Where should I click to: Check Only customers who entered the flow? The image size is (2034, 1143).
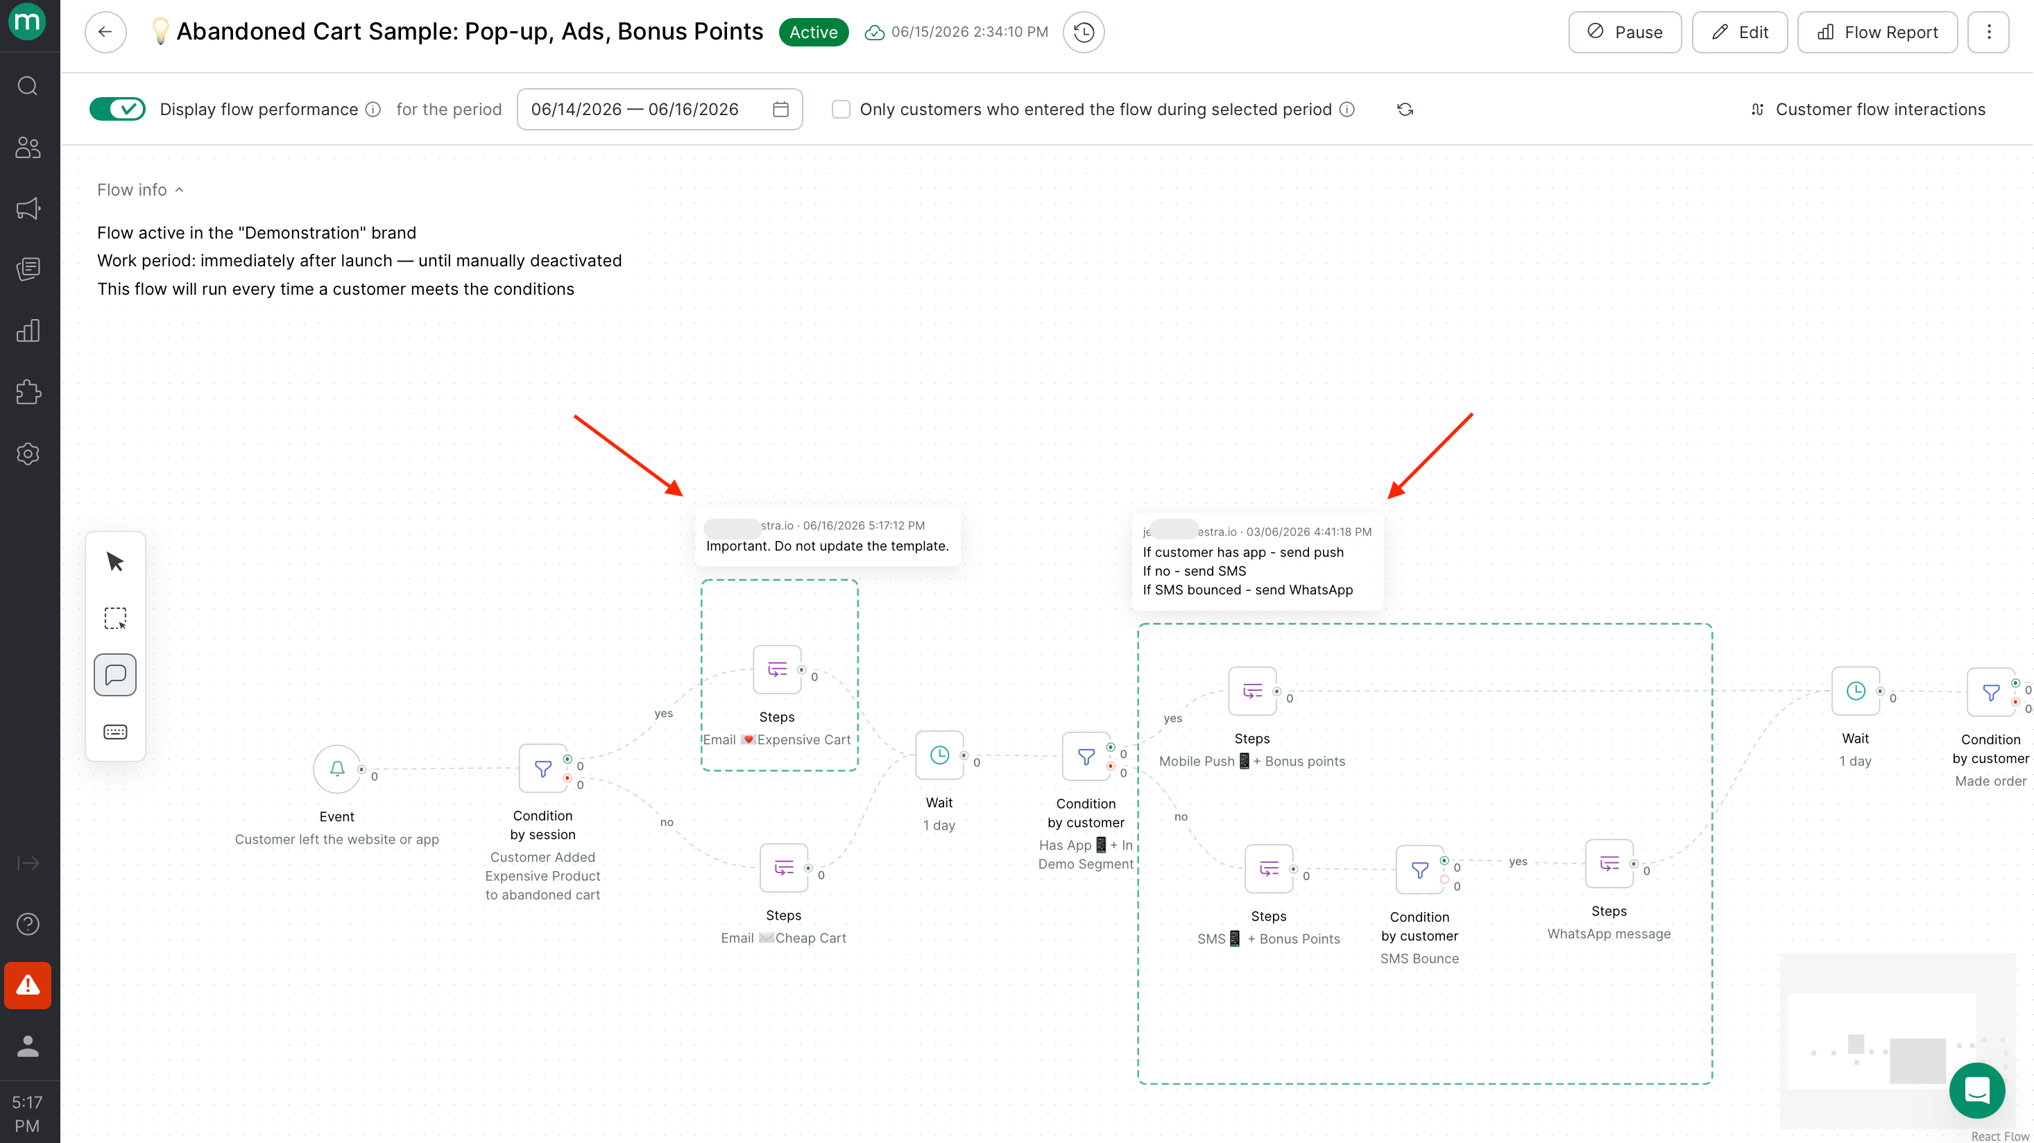841,110
